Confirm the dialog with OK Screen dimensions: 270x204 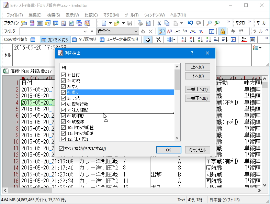coord(169,150)
